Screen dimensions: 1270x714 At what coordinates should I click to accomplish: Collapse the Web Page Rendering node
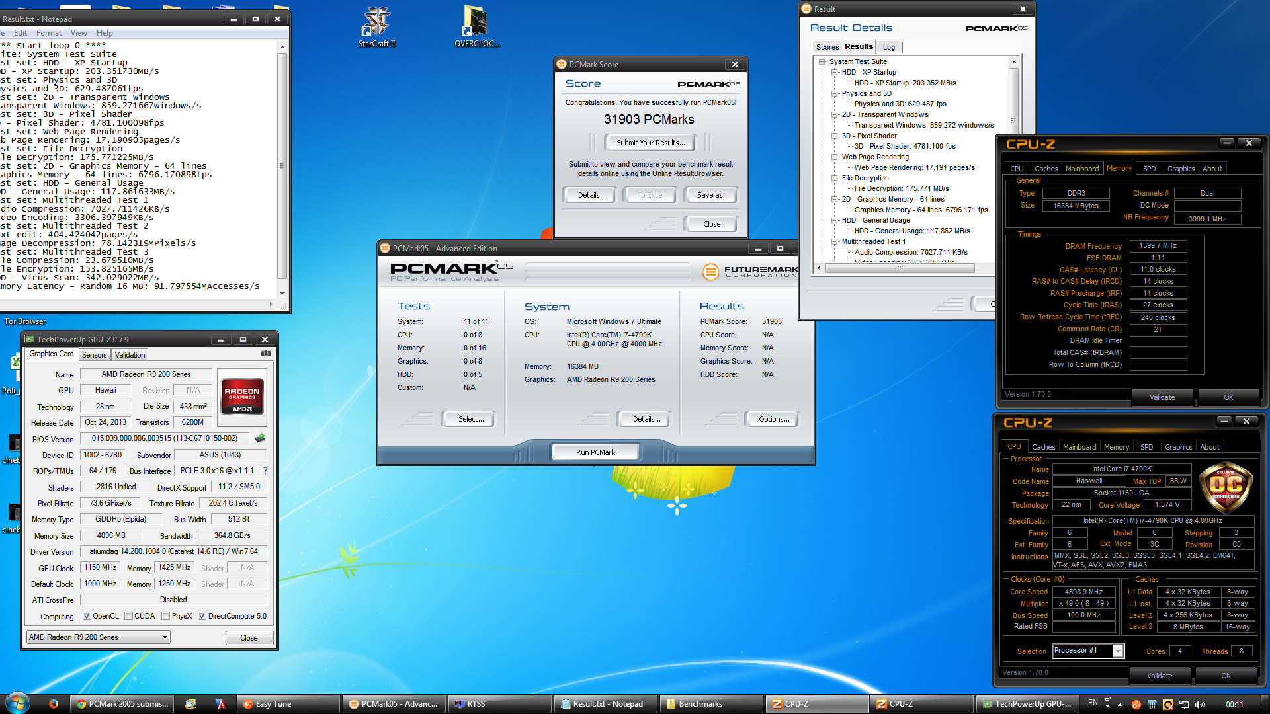835,157
